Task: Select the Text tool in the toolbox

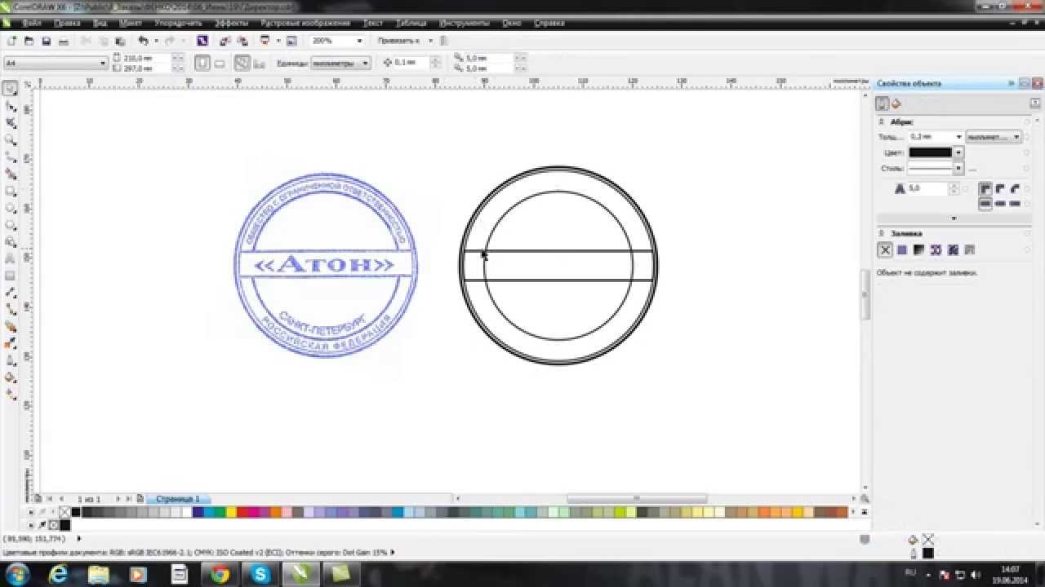Action: click(x=11, y=259)
